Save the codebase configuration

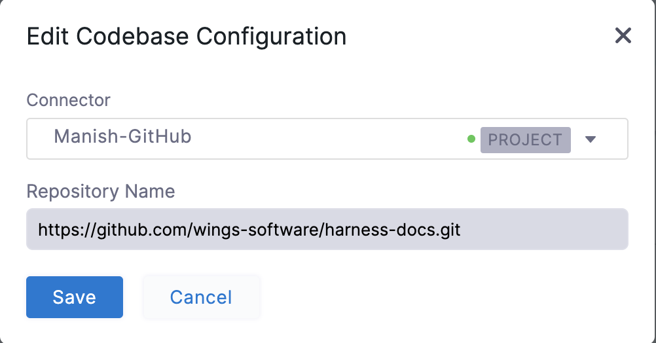tap(75, 297)
